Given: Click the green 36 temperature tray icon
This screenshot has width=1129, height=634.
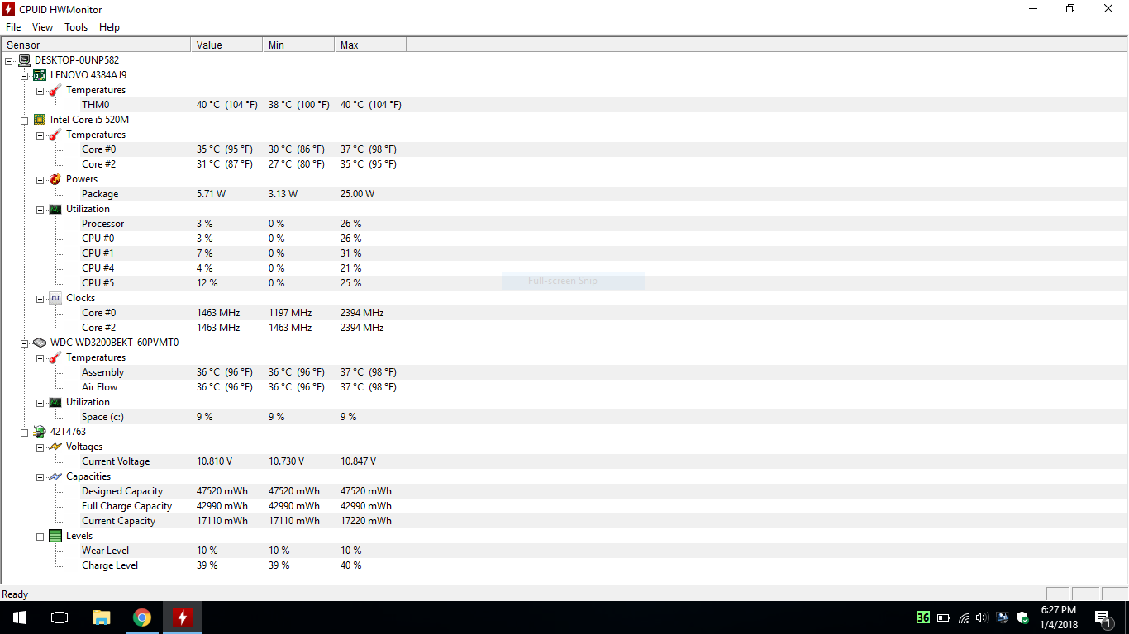Looking at the screenshot, I should point(923,617).
